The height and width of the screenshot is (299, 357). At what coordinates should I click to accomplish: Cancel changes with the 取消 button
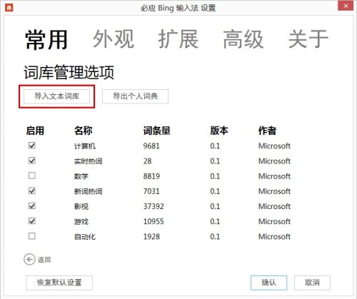coord(312,283)
